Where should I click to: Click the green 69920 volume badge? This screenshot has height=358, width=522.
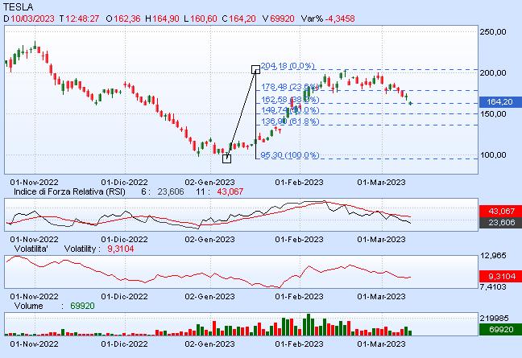[x=500, y=329]
